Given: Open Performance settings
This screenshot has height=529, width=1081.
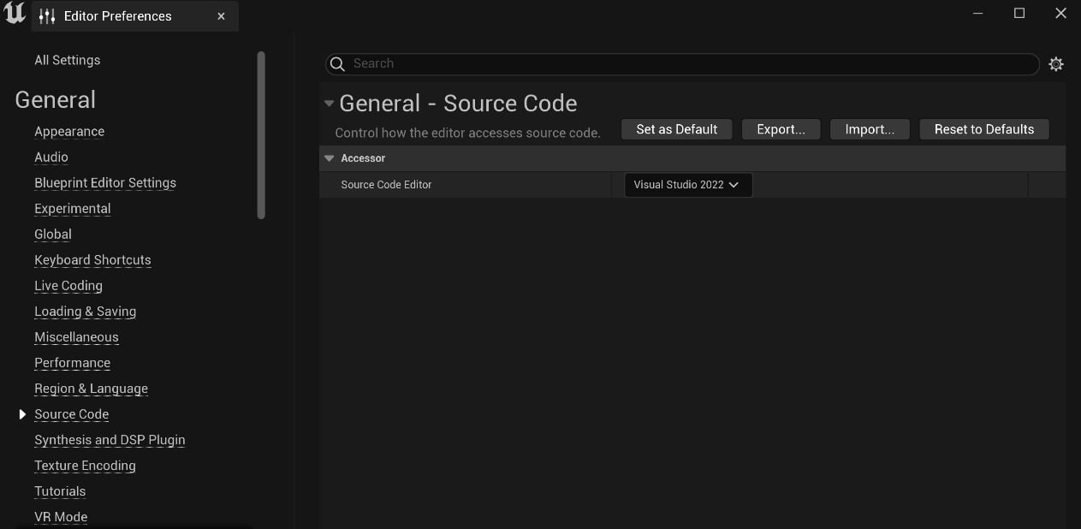Looking at the screenshot, I should pyautogui.click(x=73, y=363).
